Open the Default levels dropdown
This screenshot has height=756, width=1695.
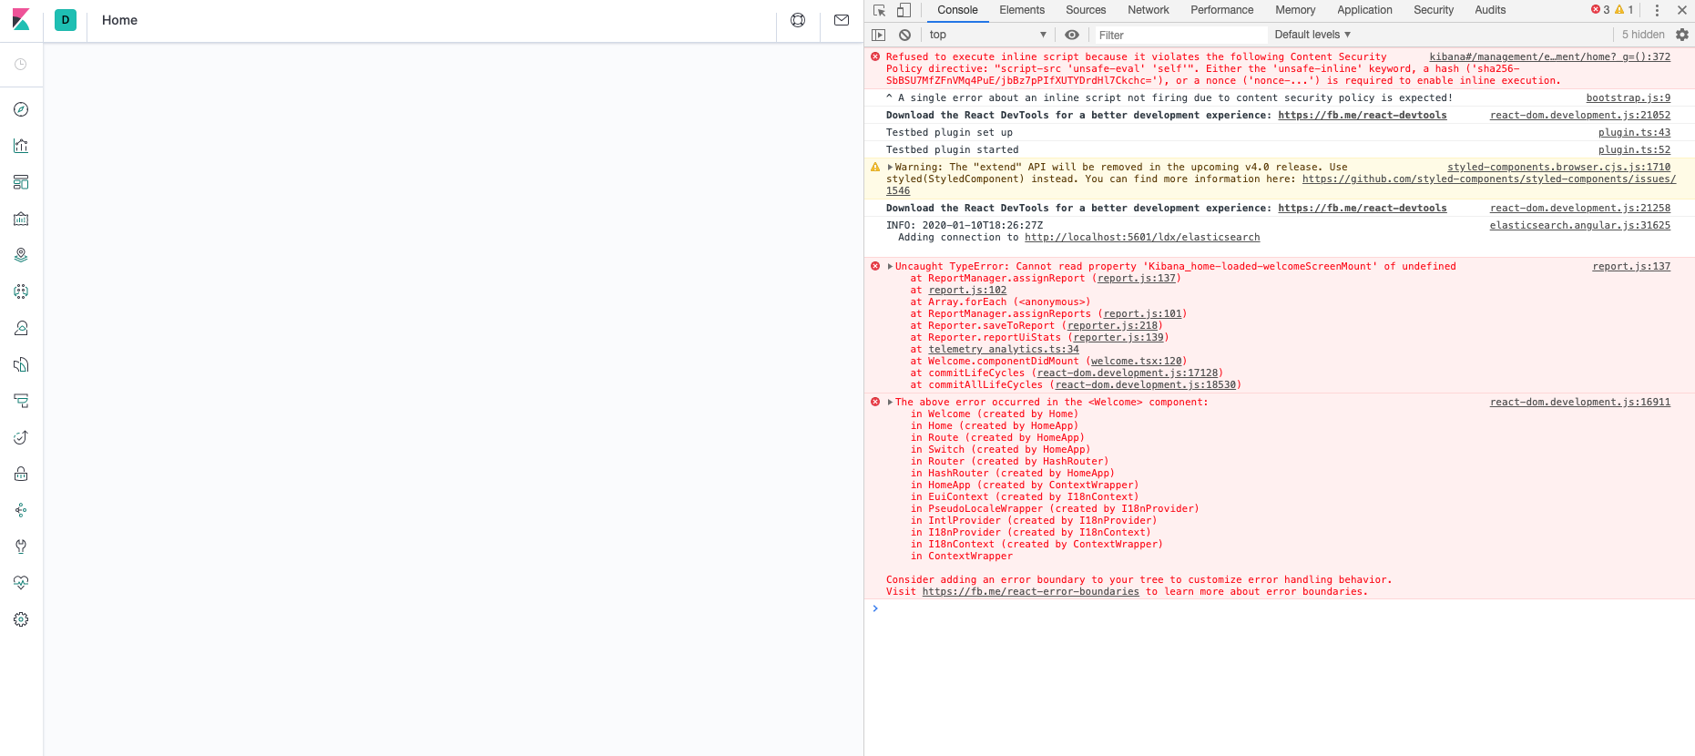[x=1312, y=35]
